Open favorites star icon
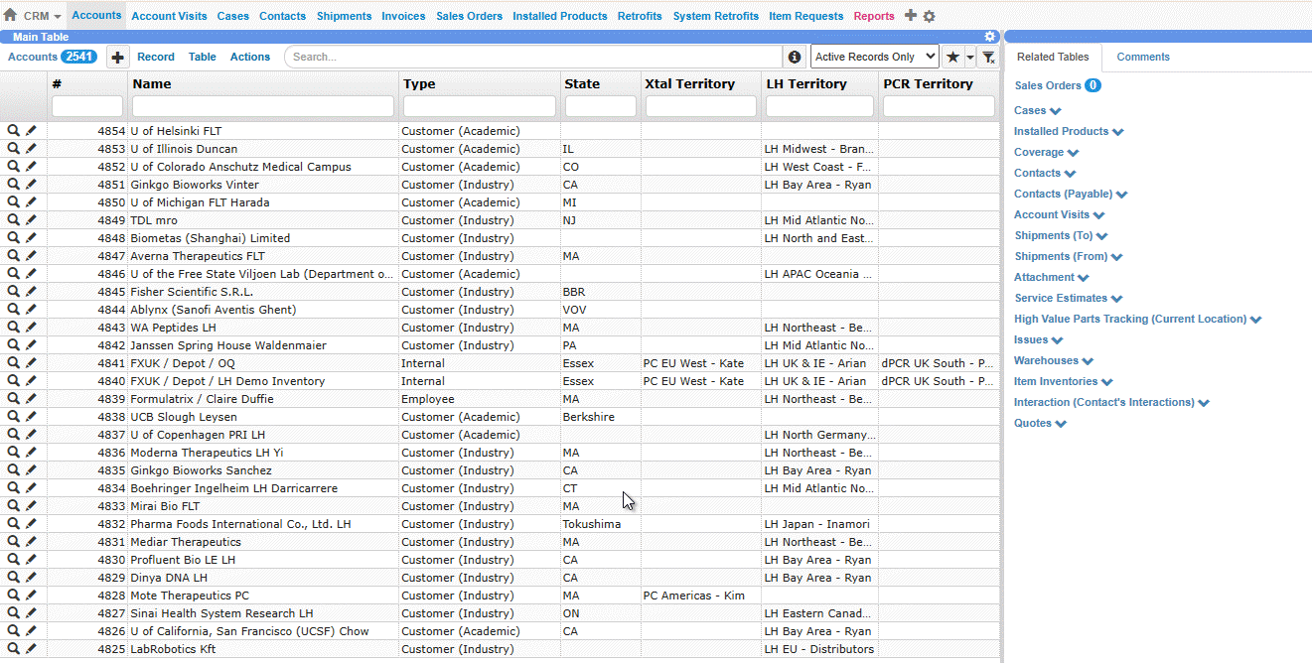 (x=952, y=58)
